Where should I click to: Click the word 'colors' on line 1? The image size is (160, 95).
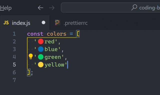pyautogui.click(x=57, y=34)
